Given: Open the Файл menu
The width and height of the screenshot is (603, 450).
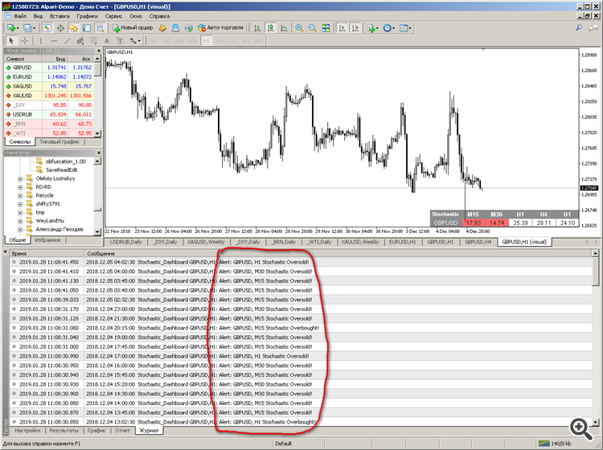Looking at the screenshot, I should click(x=20, y=16).
